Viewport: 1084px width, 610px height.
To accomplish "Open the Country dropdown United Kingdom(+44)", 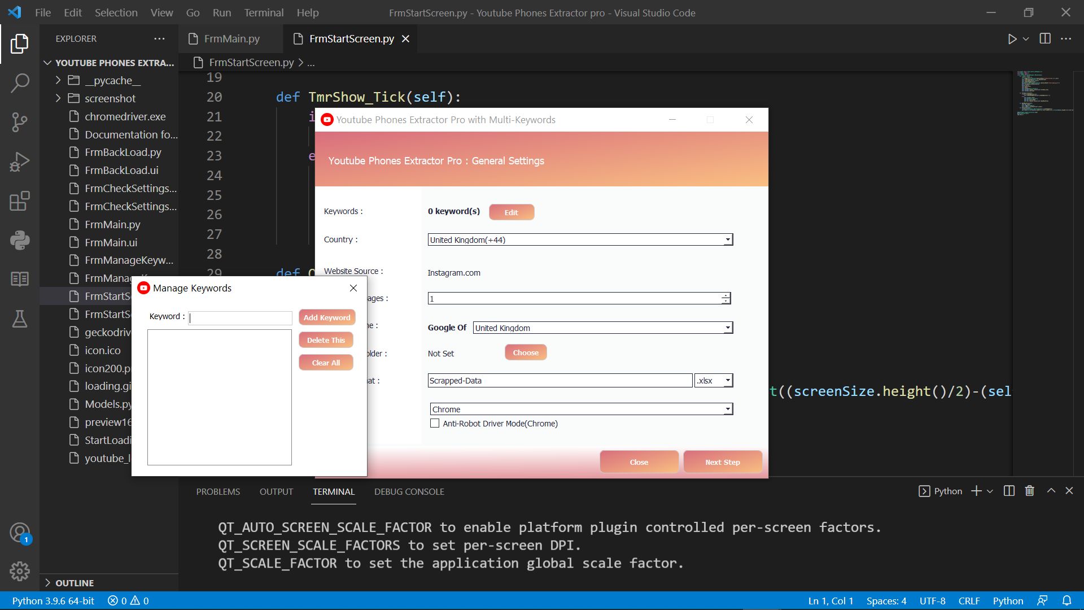I will point(580,239).
